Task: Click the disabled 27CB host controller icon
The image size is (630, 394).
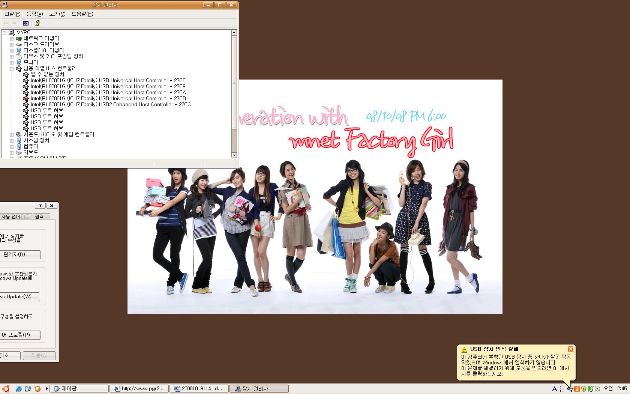Action: [x=26, y=98]
